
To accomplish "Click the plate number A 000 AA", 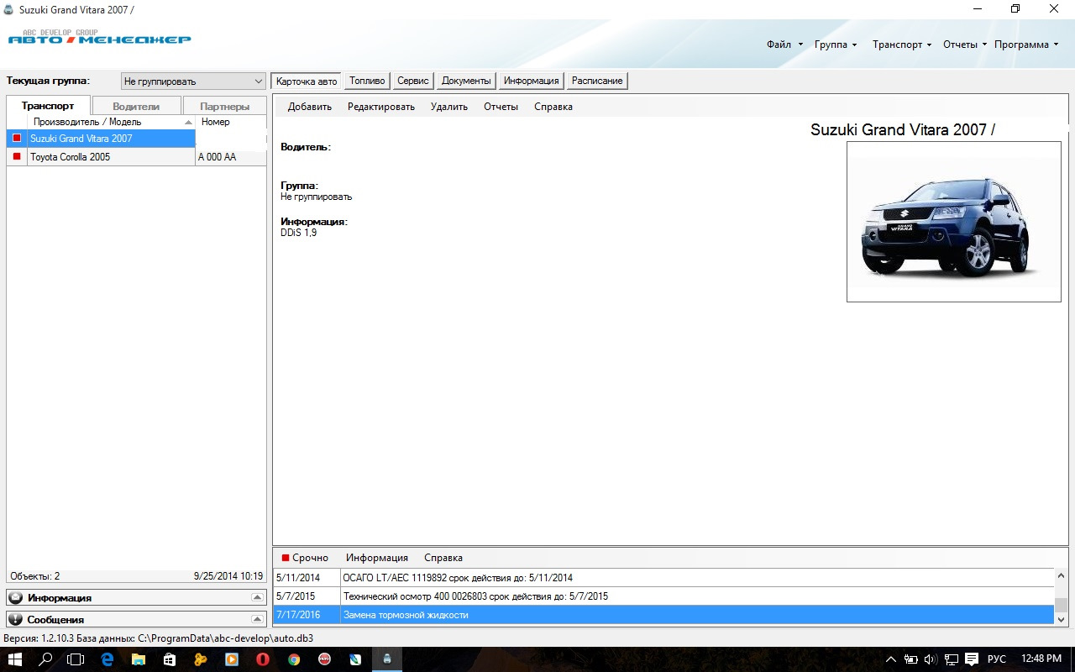I will [218, 157].
